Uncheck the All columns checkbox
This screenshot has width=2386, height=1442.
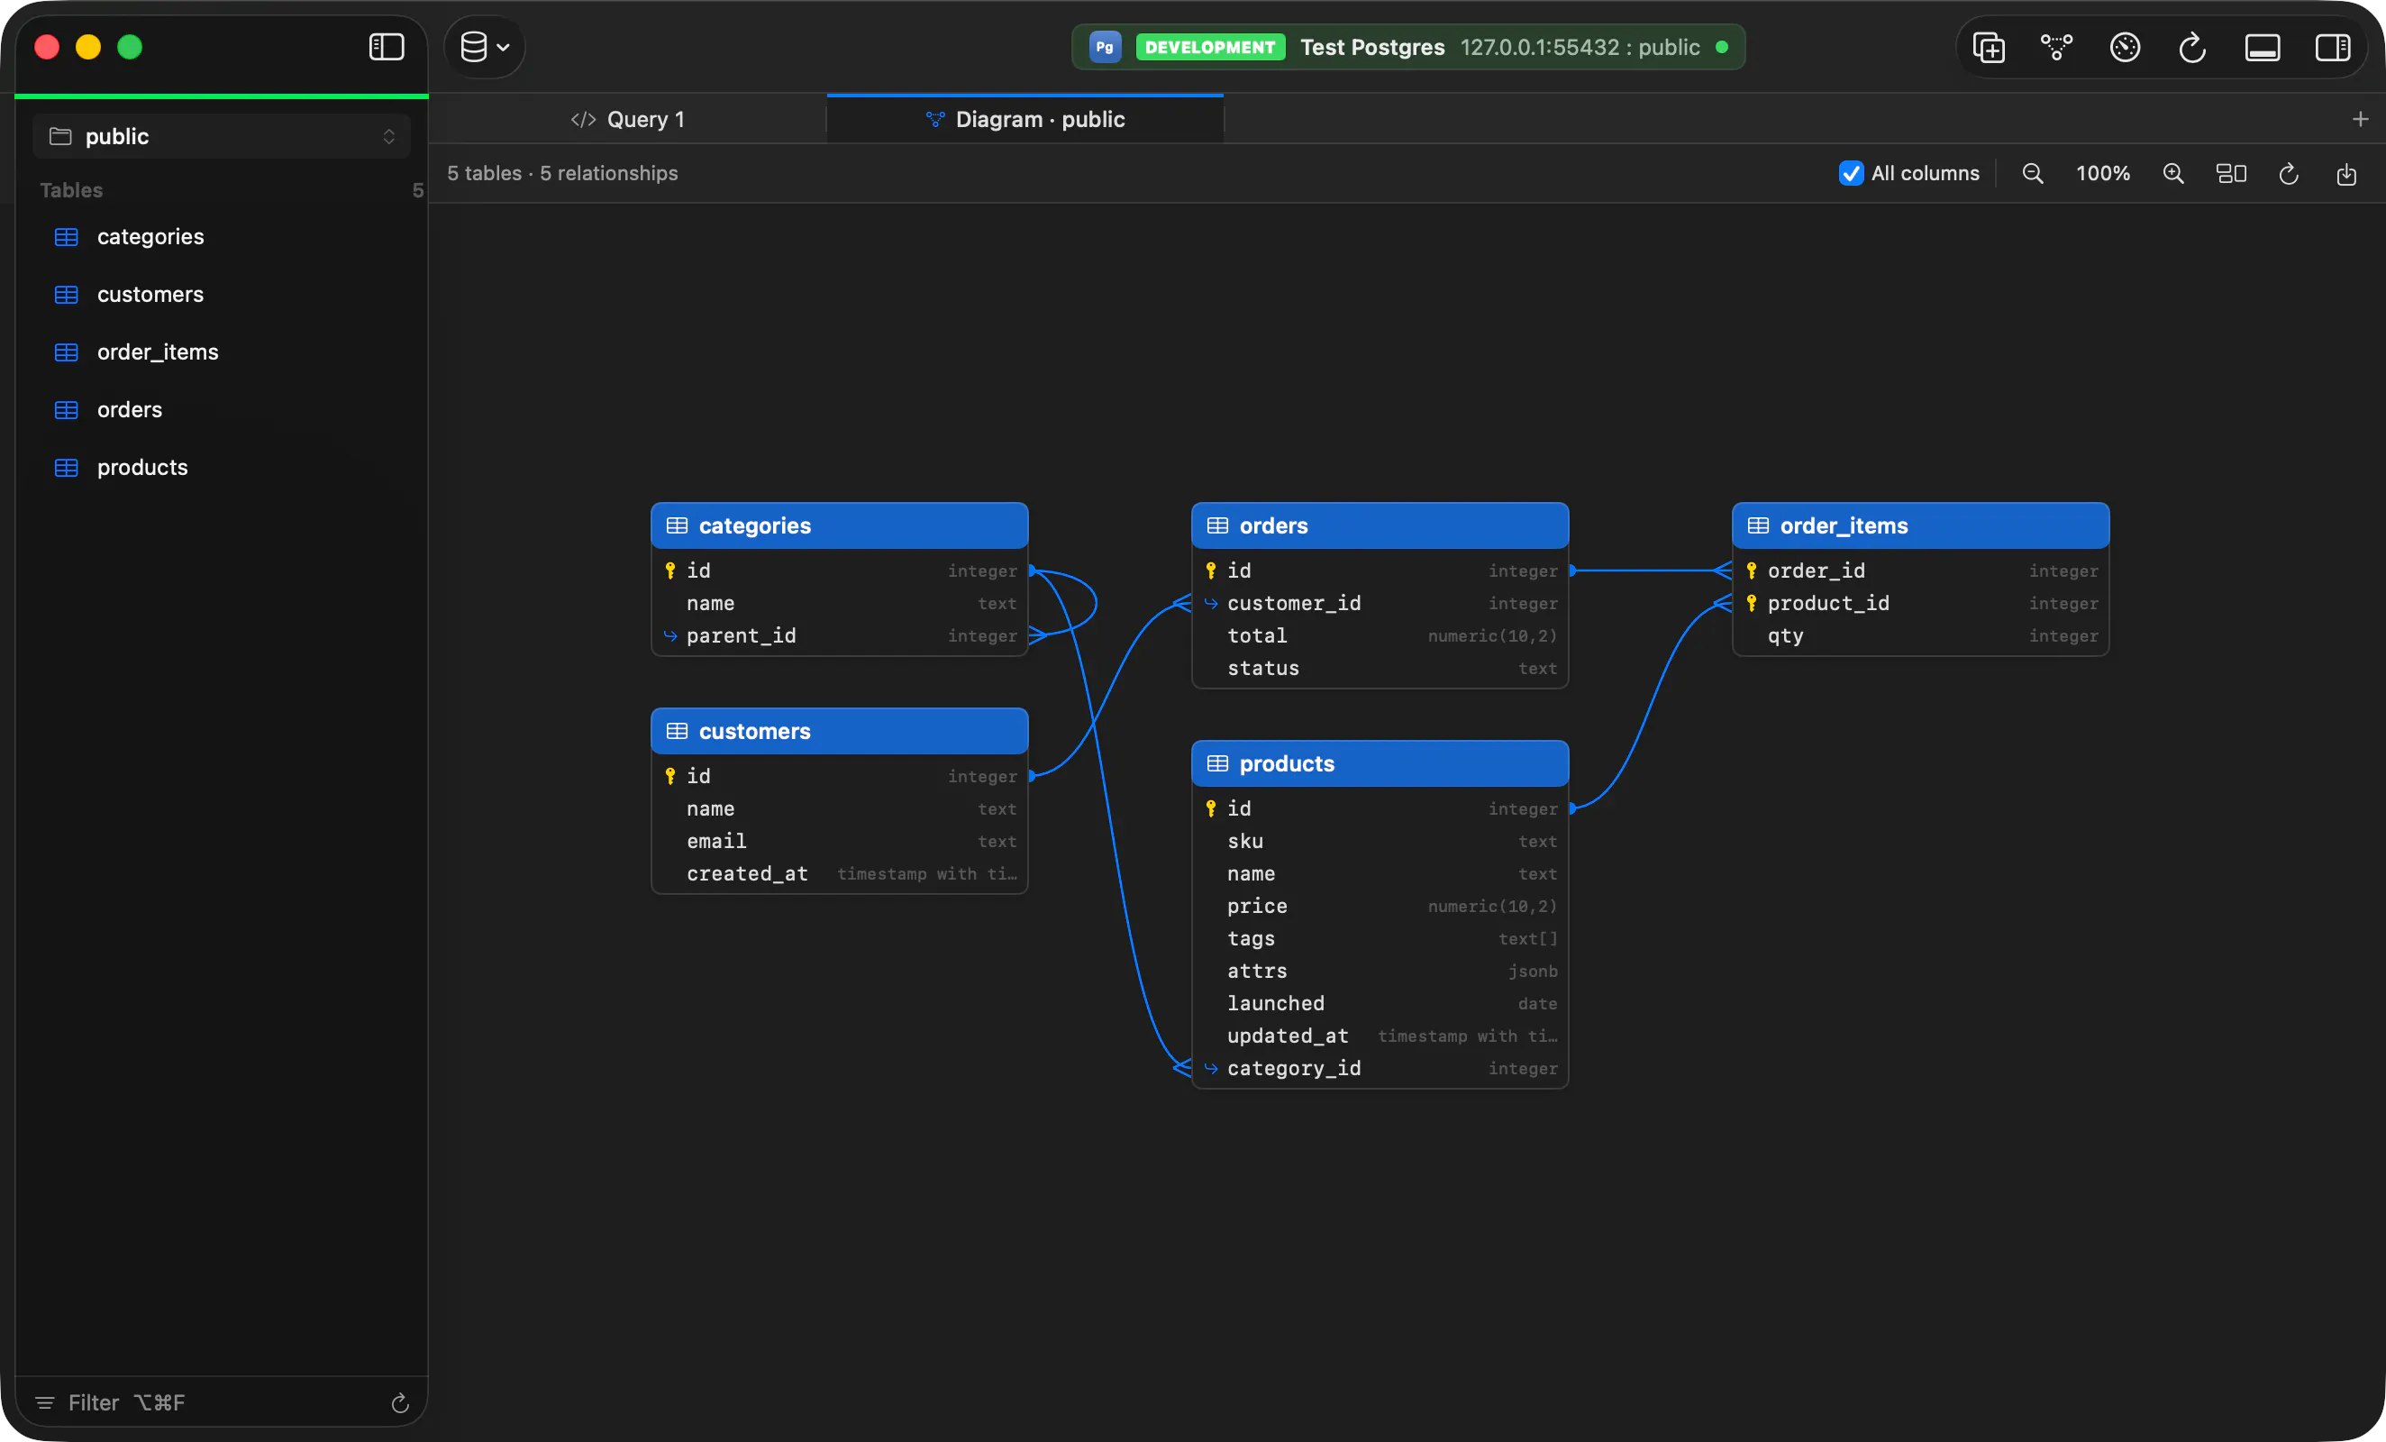(x=1851, y=173)
